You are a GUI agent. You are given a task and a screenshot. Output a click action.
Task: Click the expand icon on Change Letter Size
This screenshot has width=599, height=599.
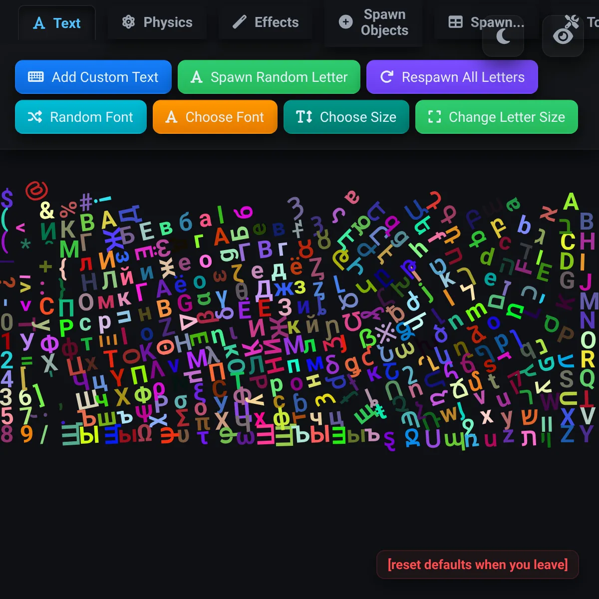(x=435, y=117)
